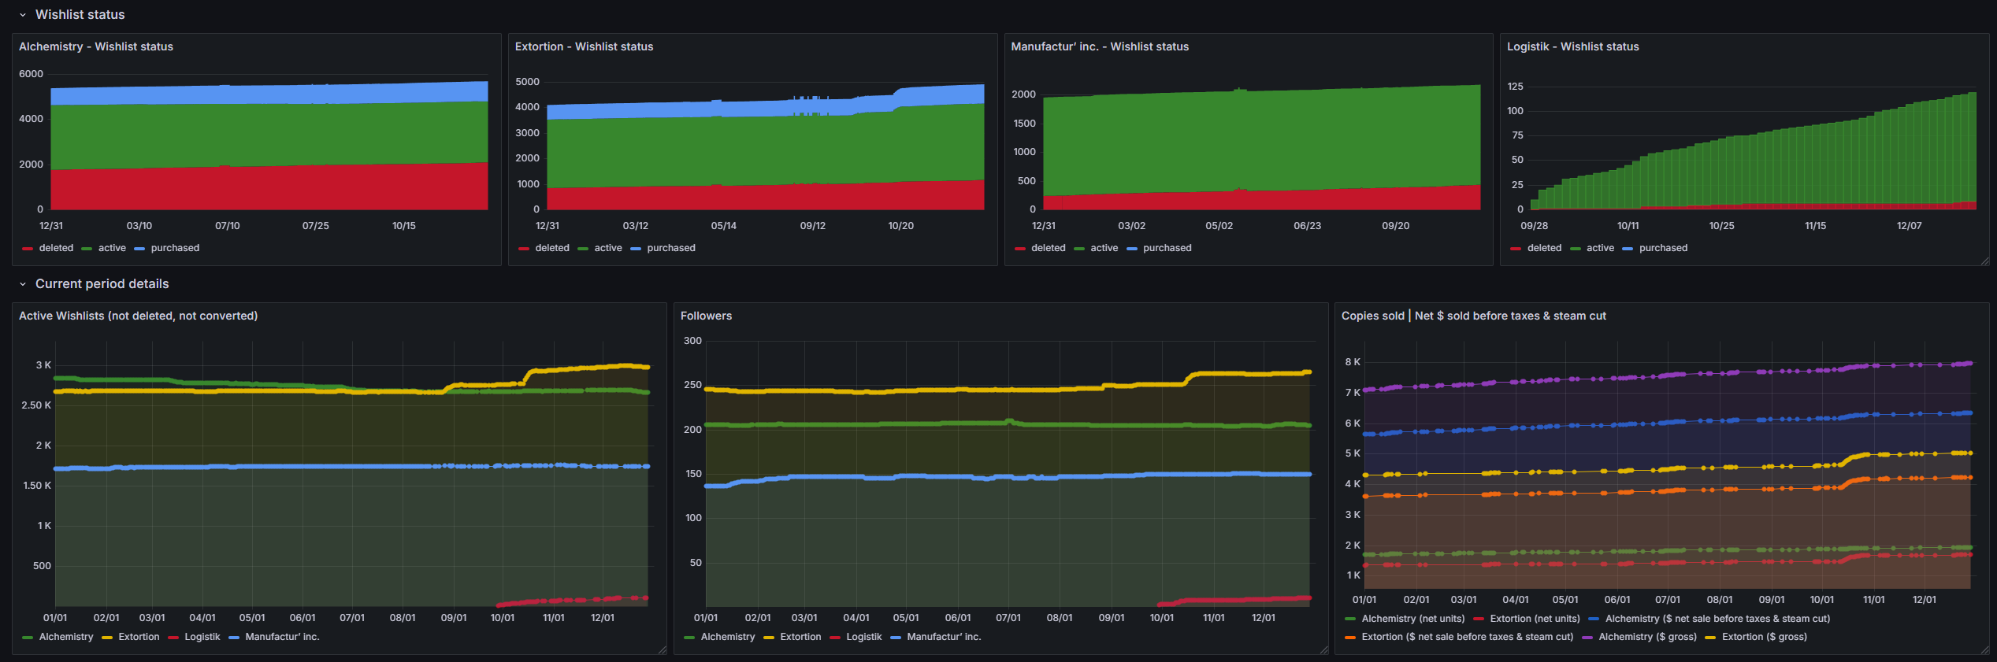The width and height of the screenshot is (1997, 662).
Task: Click the resize handle of Active Wishlists panel
Action: 662,650
